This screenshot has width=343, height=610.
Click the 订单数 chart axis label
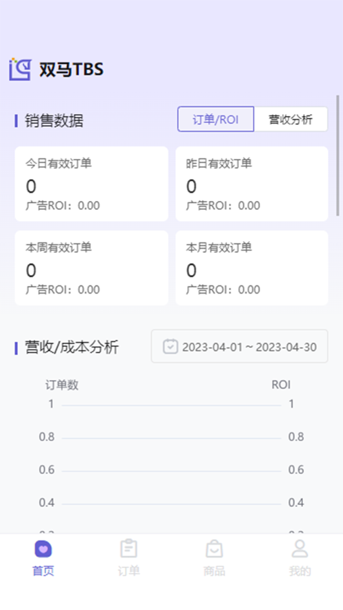pyautogui.click(x=61, y=385)
